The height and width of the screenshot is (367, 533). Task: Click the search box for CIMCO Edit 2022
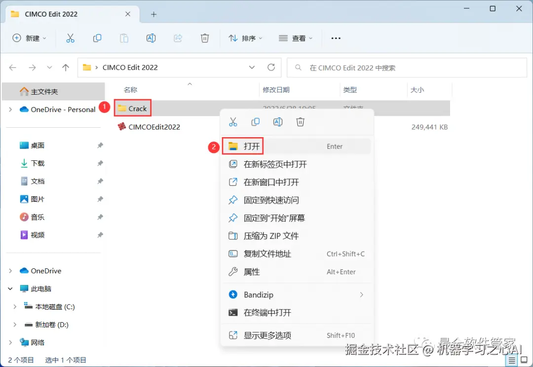point(407,68)
